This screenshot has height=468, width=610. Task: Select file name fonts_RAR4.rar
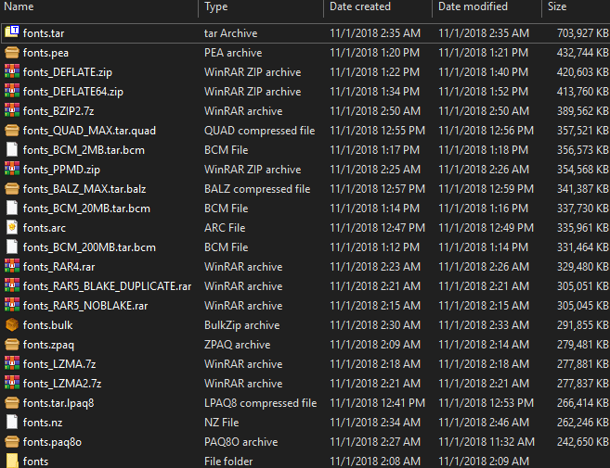pos(58,267)
